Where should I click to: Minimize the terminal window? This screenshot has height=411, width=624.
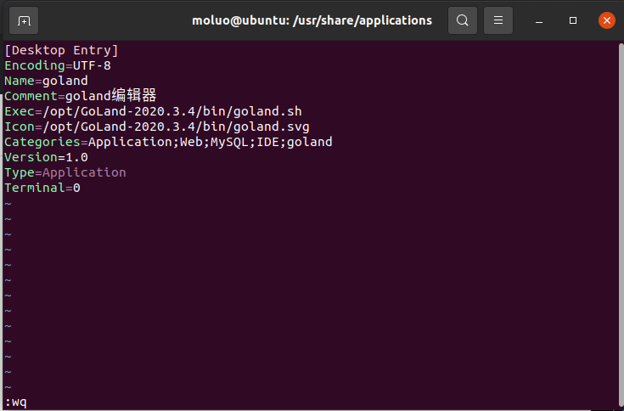(539, 20)
